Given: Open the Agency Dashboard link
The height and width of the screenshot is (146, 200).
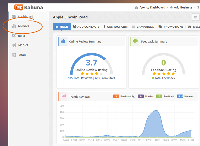Looking at the screenshot, I should (x=150, y=7).
